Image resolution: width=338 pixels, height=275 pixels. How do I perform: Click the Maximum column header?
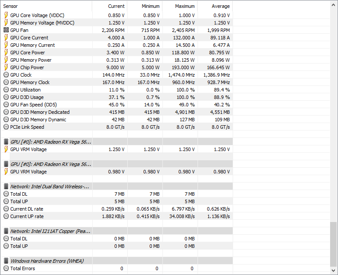tap(180, 6)
